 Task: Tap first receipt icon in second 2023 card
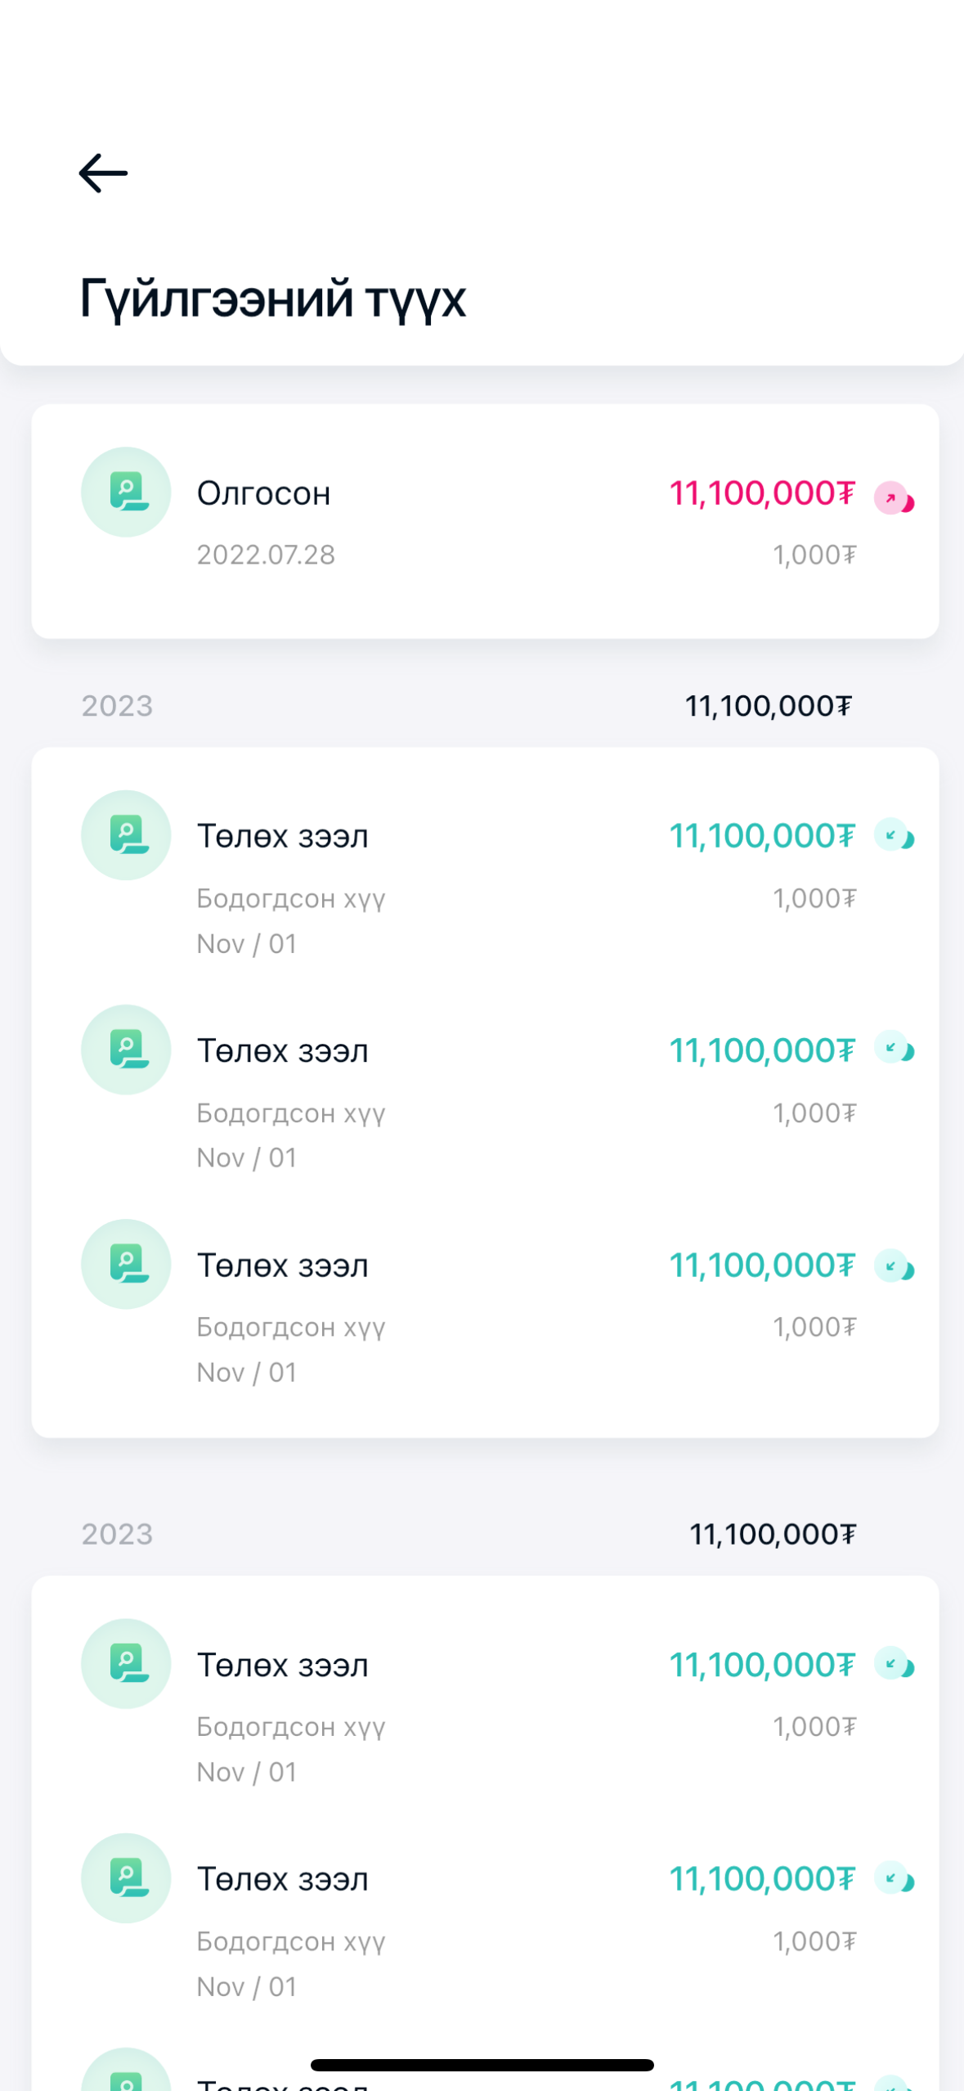(x=126, y=1663)
